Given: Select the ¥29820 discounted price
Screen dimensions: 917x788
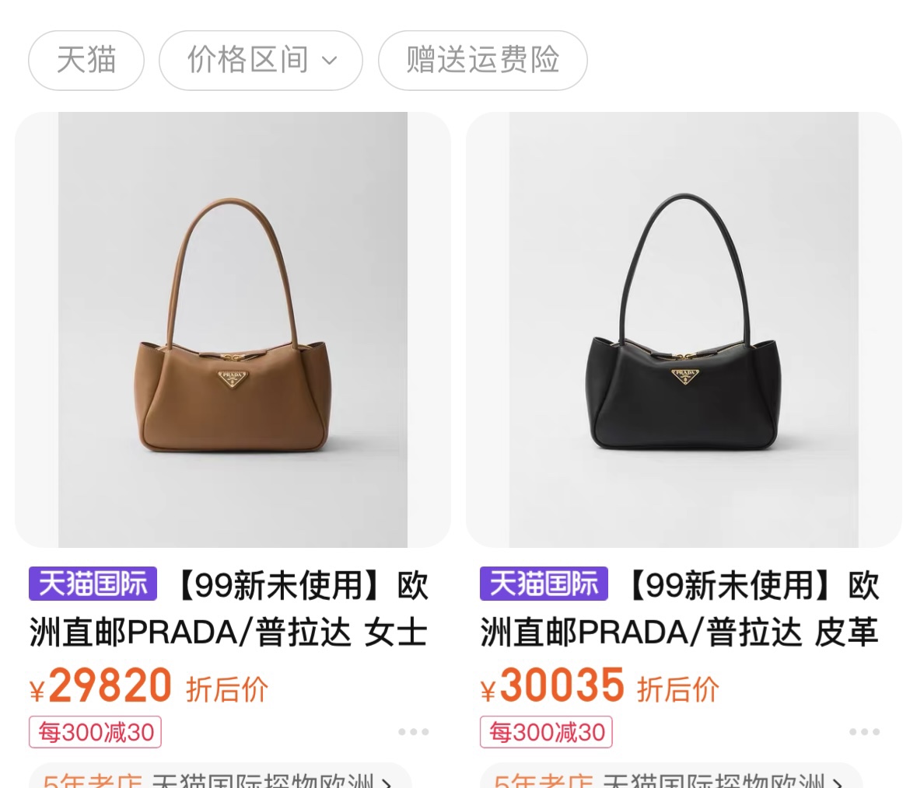Looking at the screenshot, I should click(x=100, y=685).
